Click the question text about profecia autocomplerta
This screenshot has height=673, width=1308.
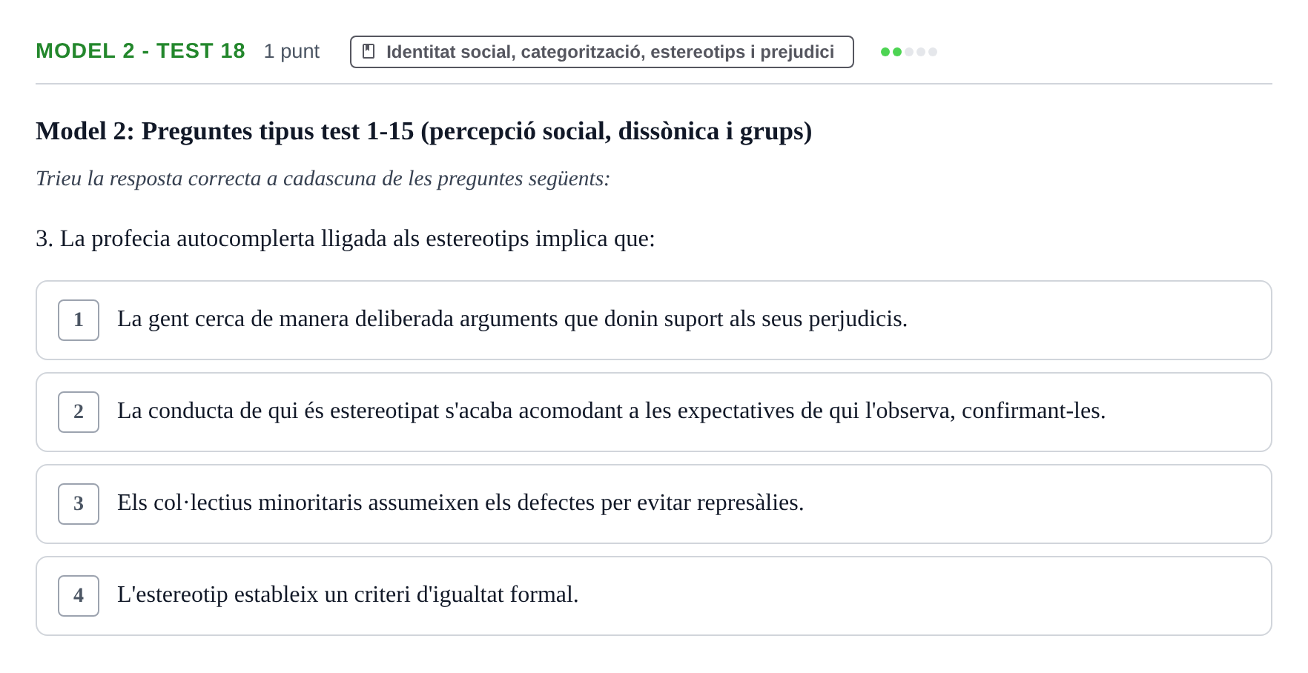(x=346, y=239)
